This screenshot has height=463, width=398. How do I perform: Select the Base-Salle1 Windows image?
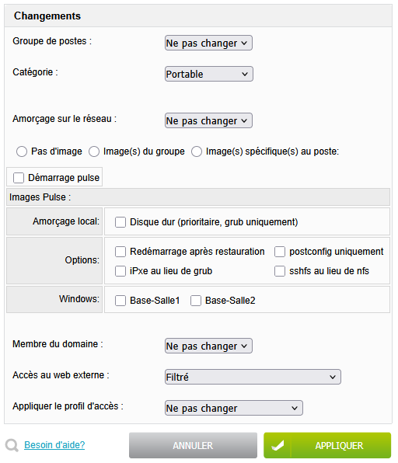(x=120, y=301)
